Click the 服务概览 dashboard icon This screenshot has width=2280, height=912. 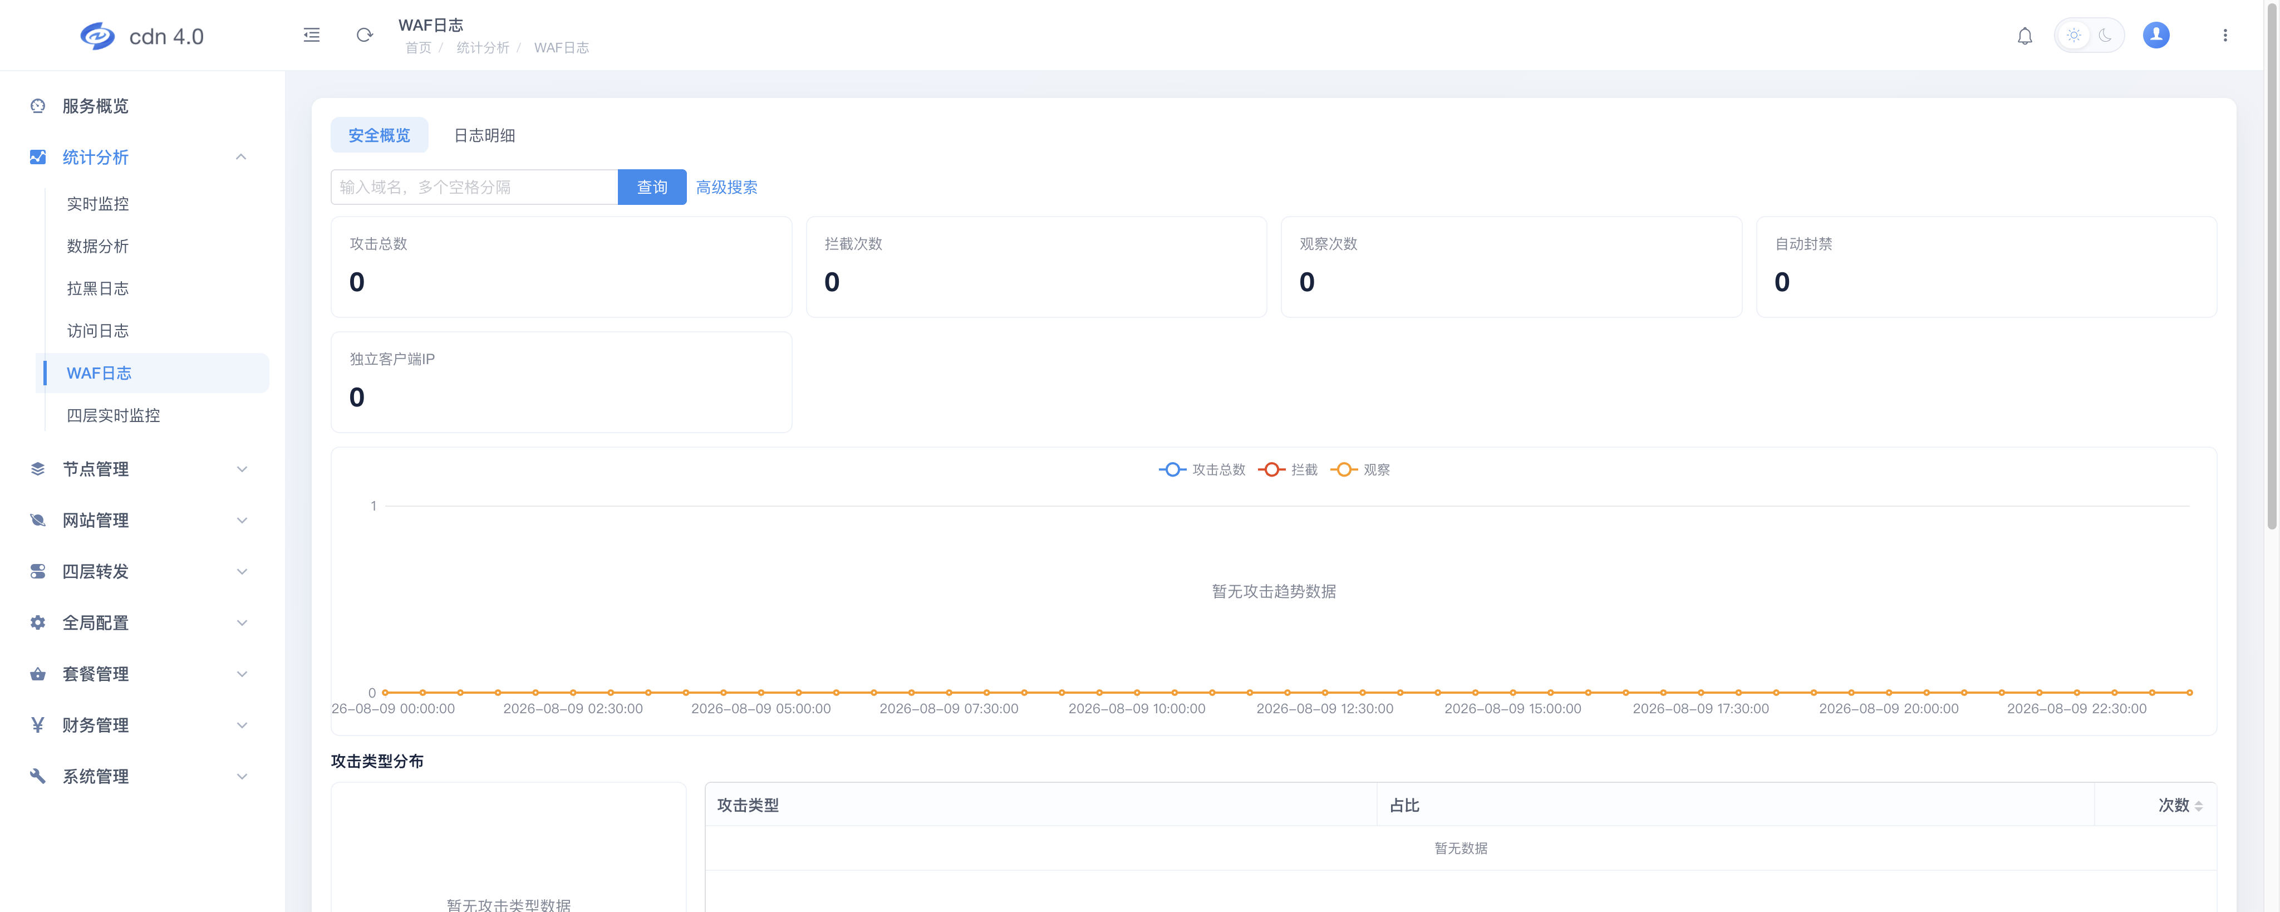coord(37,106)
